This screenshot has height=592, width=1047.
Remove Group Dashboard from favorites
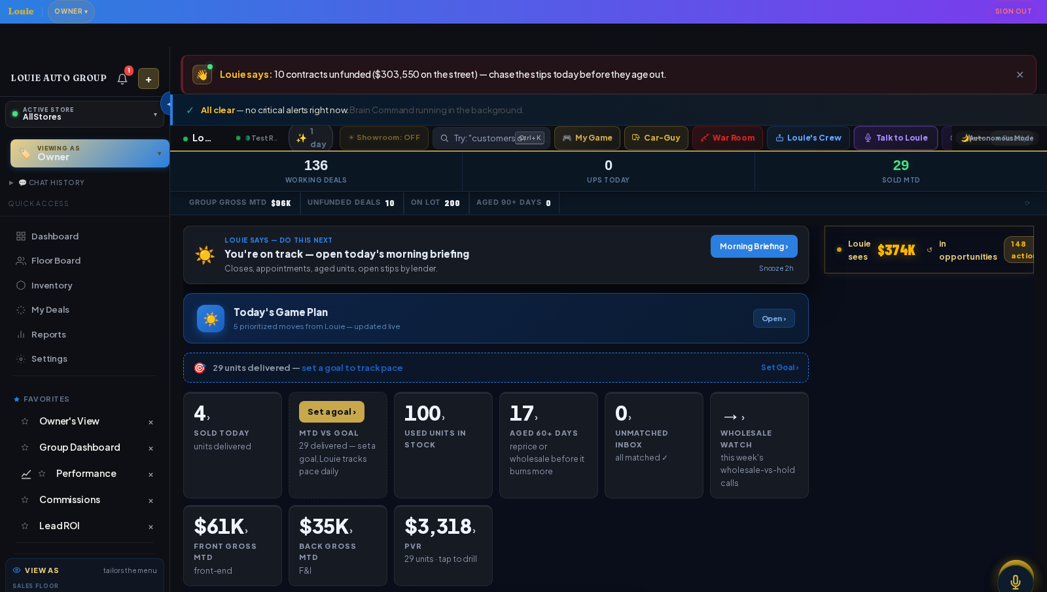(x=151, y=449)
